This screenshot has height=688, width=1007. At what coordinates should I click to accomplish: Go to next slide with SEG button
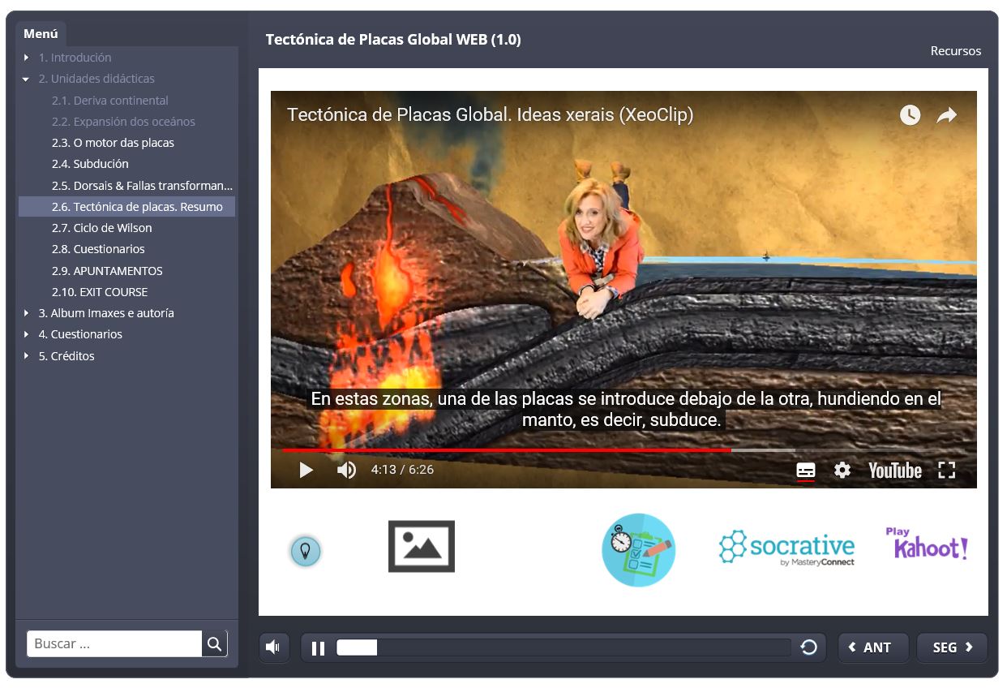point(952,647)
